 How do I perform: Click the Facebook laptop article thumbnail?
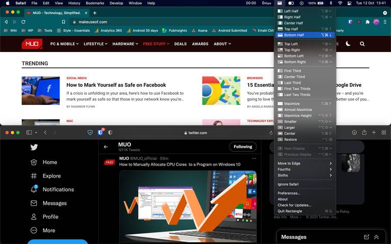click(x=41, y=91)
